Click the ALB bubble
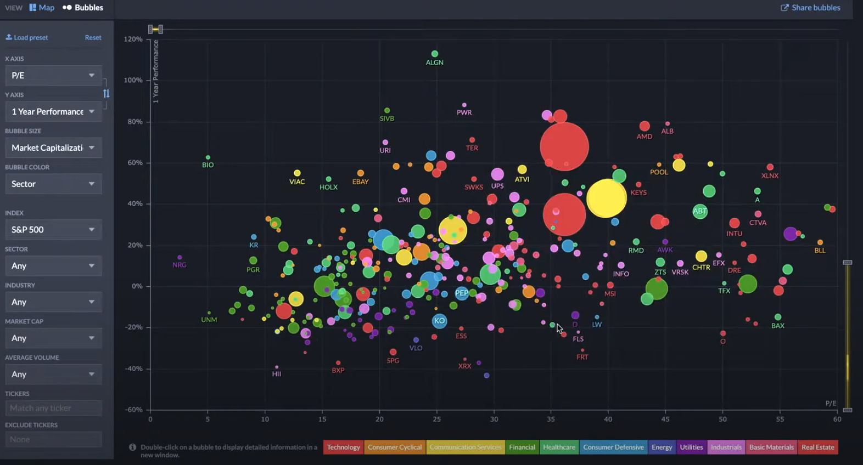The height and width of the screenshot is (465, 863). [668, 124]
